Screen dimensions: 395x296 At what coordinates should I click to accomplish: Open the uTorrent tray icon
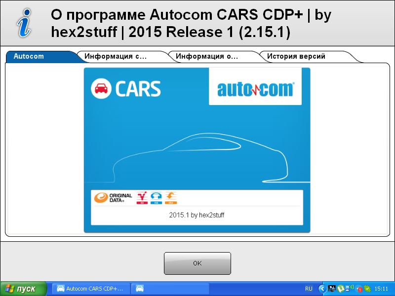341,289
